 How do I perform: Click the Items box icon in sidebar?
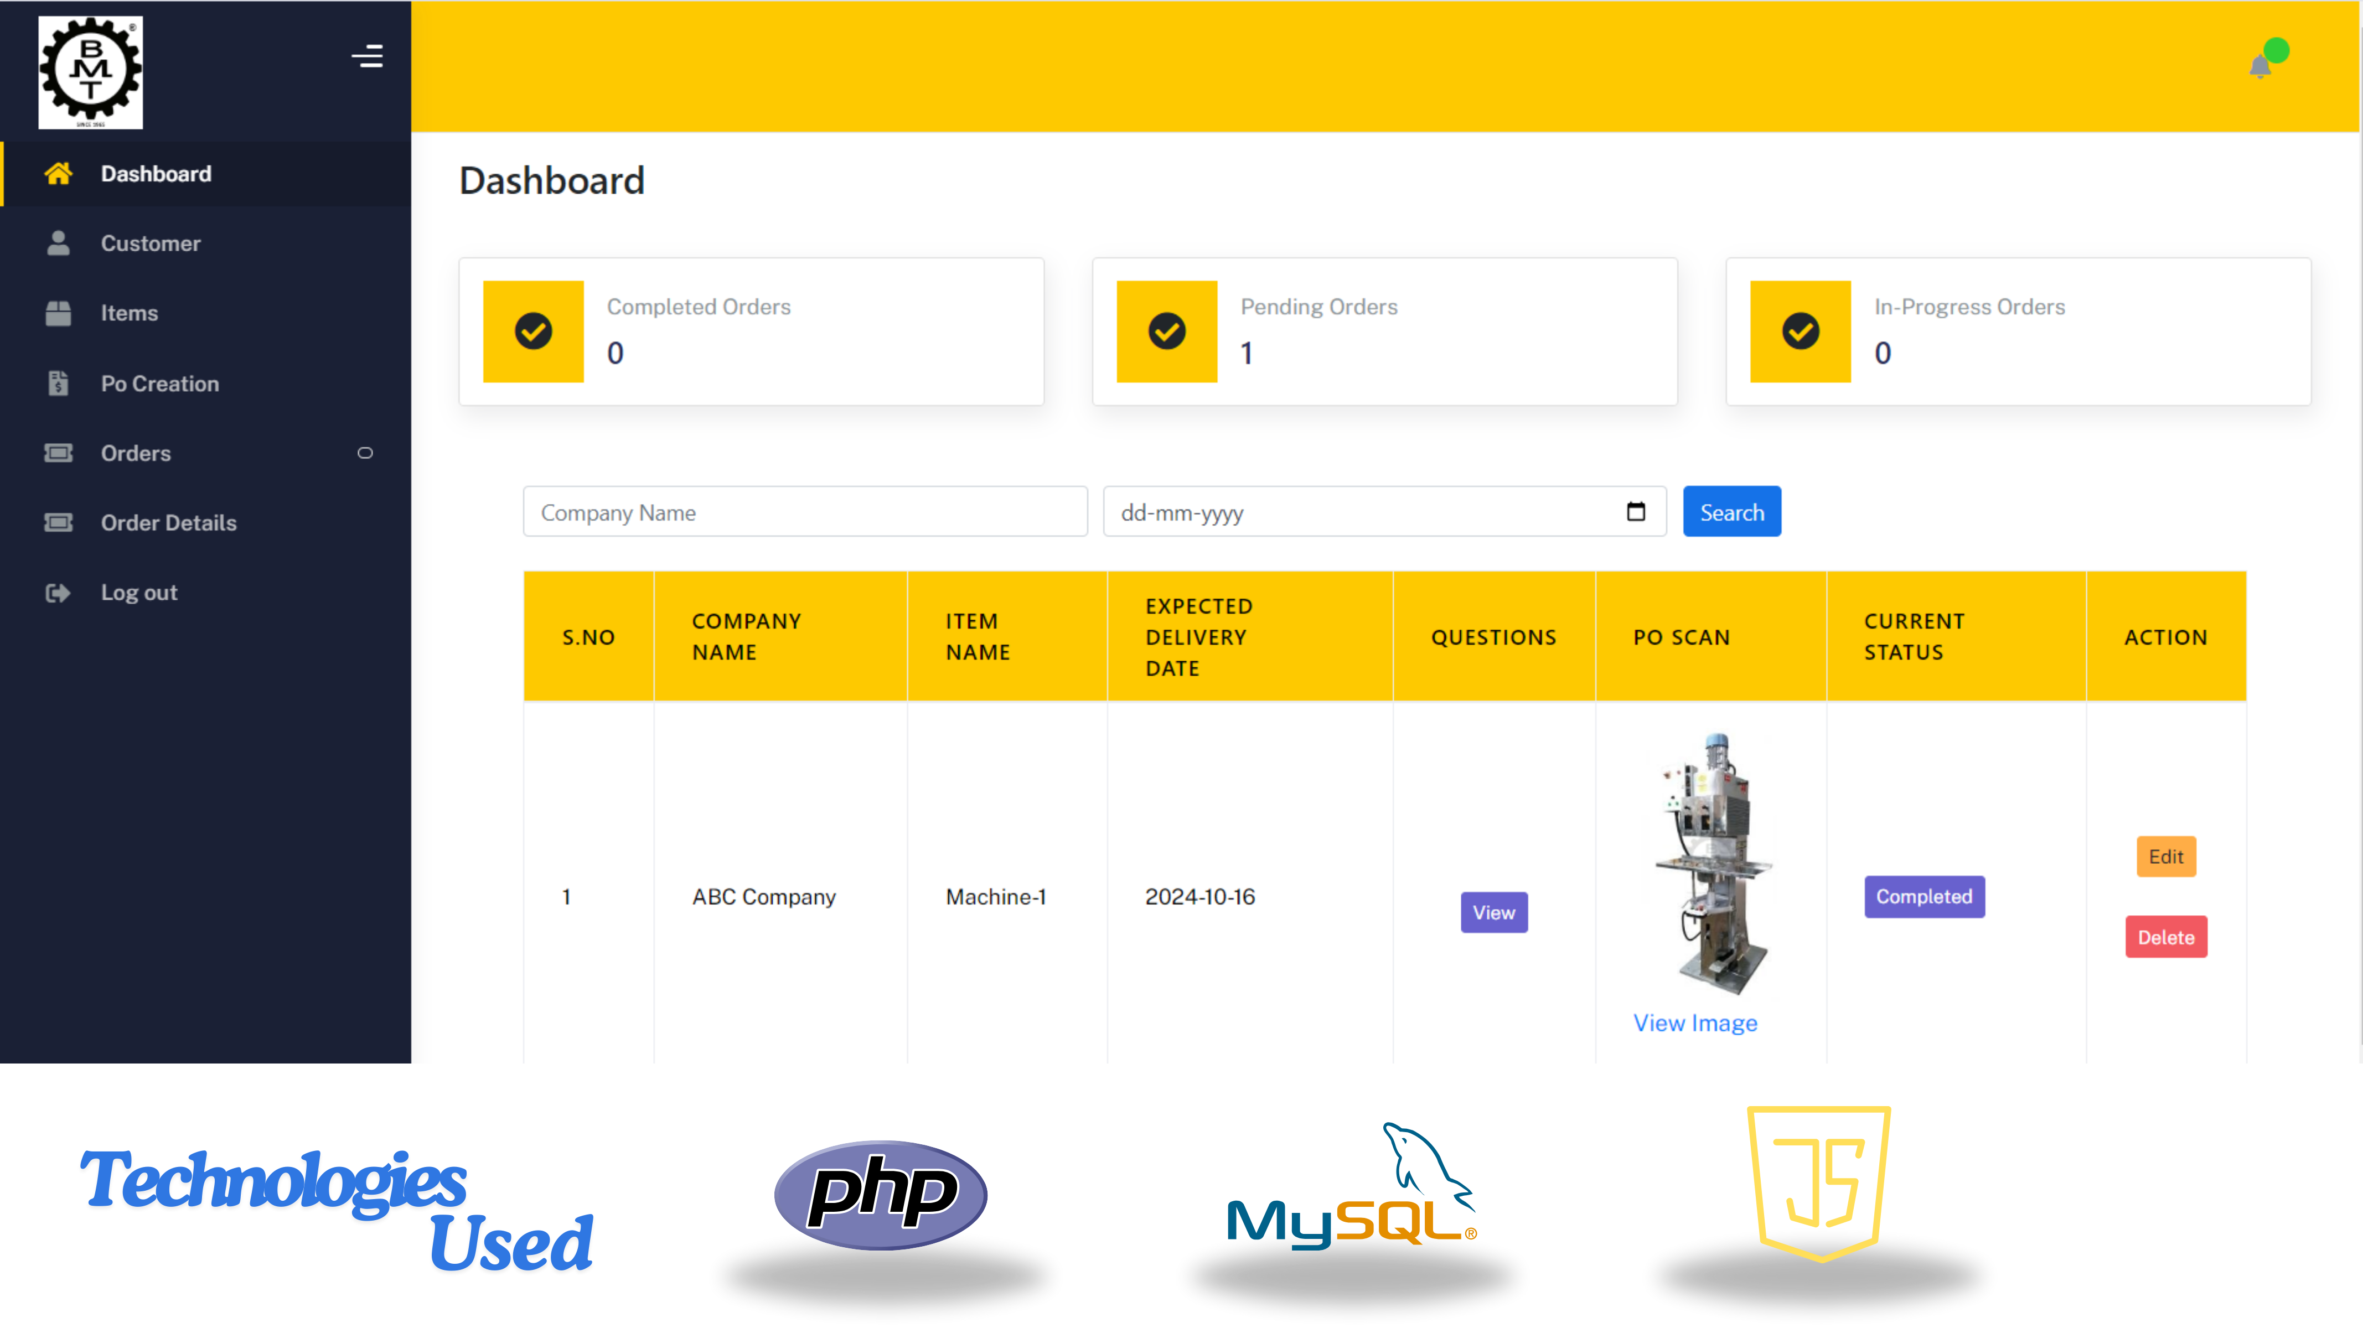click(58, 313)
